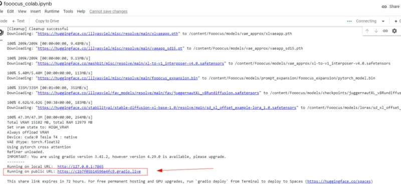The height and width of the screenshot is (184, 401).
Task: Open the Tools menu
Action: [68, 11]
